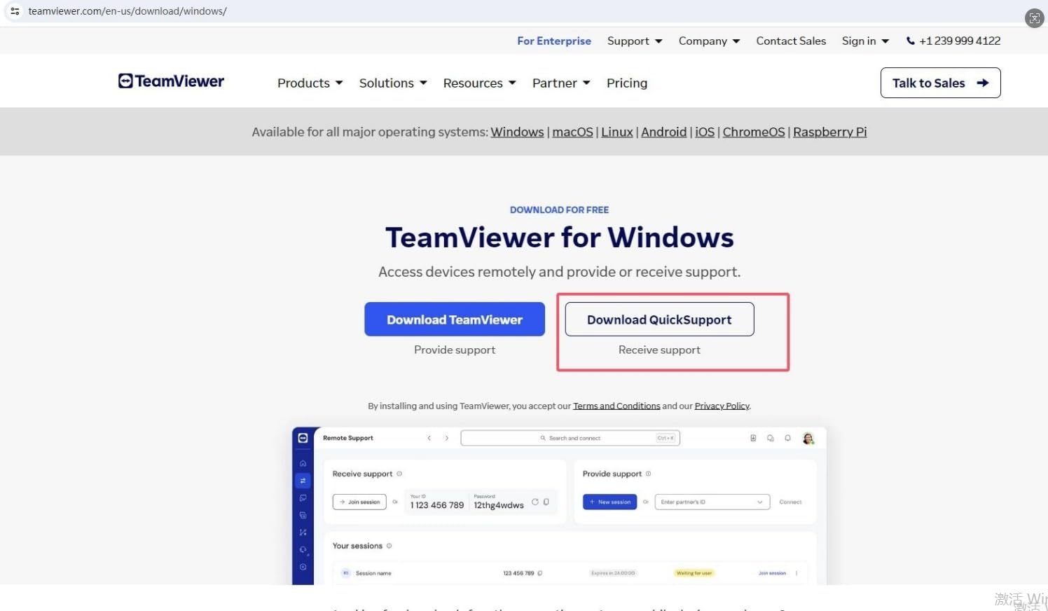Image resolution: width=1048 pixels, height=611 pixels.
Task: Open the ChromeOS download link
Action: [x=754, y=132]
